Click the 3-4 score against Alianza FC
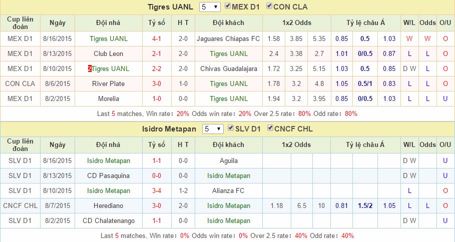This screenshot has height=242, width=455. click(x=157, y=190)
